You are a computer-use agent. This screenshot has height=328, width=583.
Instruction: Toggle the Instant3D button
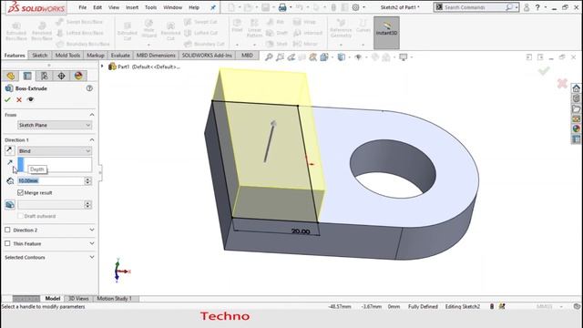[386, 33]
